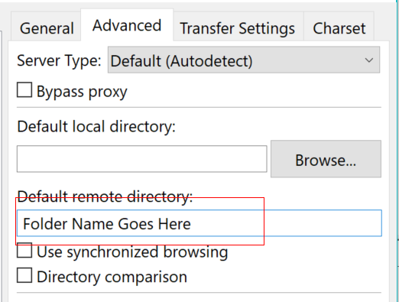Open the Server Type dropdown
Viewport: 399px width, 302px height.
coord(244,60)
